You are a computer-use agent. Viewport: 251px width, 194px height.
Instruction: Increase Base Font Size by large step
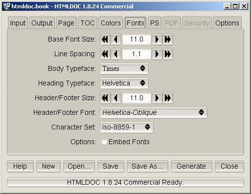[167, 40]
